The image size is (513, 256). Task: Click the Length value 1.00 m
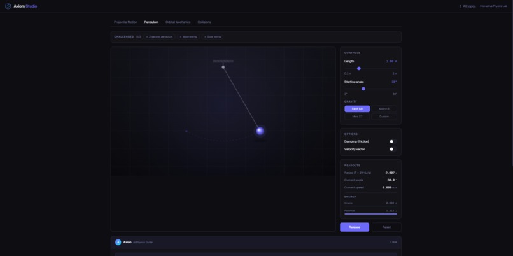pyautogui.click(x=391, y=62)
